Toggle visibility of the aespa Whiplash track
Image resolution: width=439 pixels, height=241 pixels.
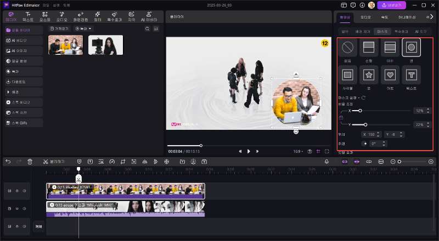click(x=17, y=209)
